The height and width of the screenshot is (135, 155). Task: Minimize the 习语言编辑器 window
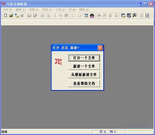[x=139, y=4]
